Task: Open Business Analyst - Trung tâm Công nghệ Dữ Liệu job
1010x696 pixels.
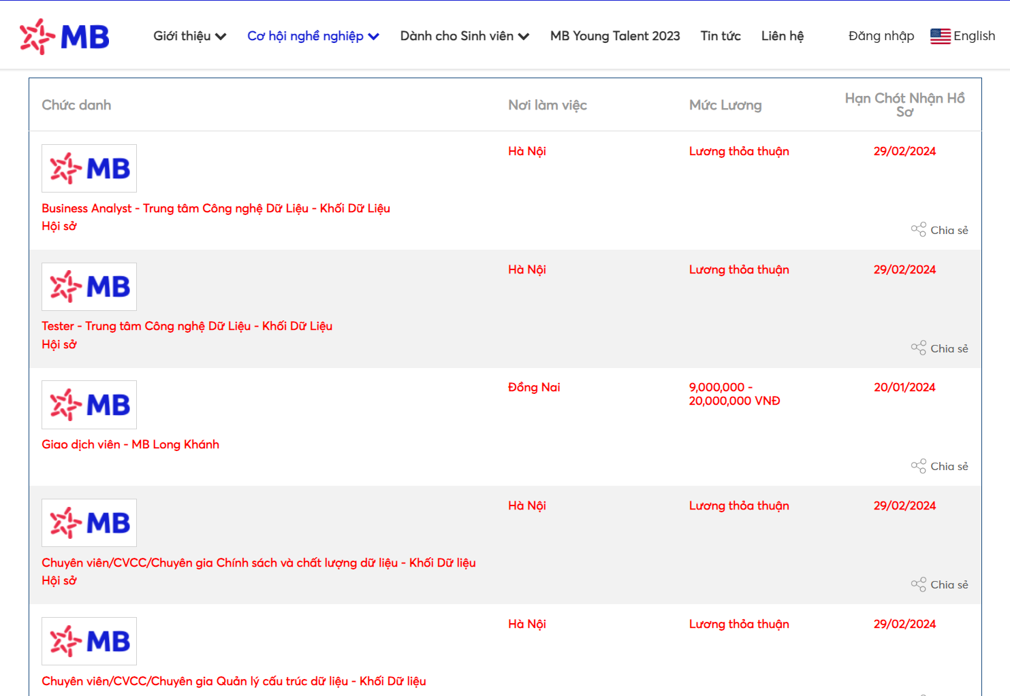Action: [216, 208]
